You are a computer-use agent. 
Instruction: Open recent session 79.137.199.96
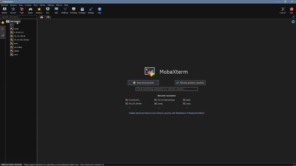point(135,104)
